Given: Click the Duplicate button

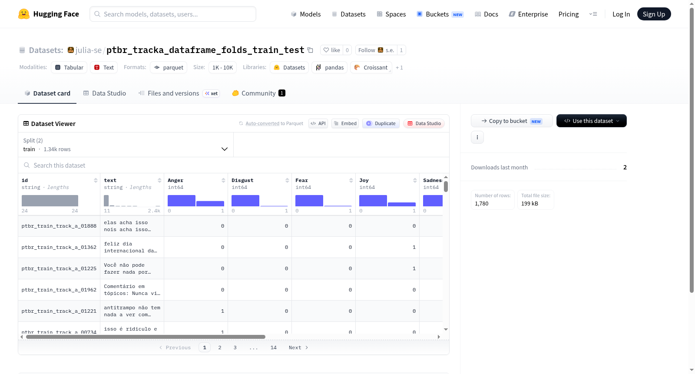Looking at the screenshot, I should 381,123.
